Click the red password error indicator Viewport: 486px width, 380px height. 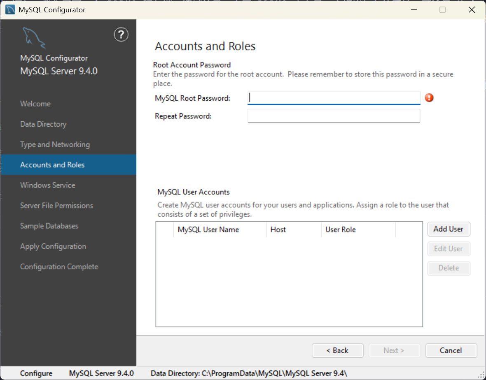tap(429, 98)
